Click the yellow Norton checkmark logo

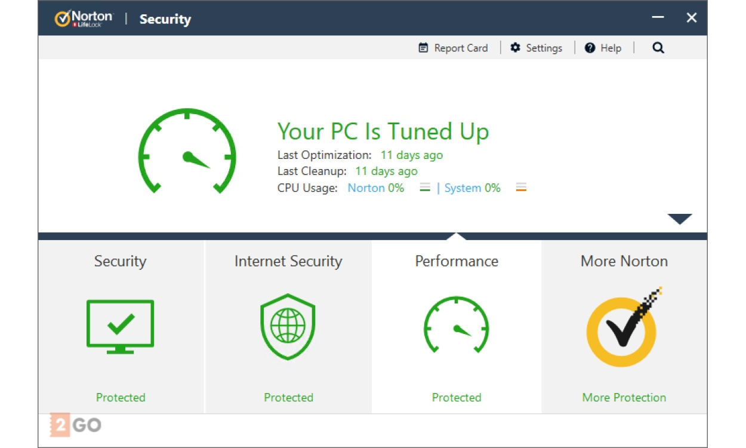coord(622,329)
